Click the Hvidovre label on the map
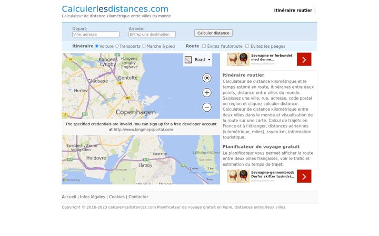This screenshot has height=236, width=379. coord(96,158)
